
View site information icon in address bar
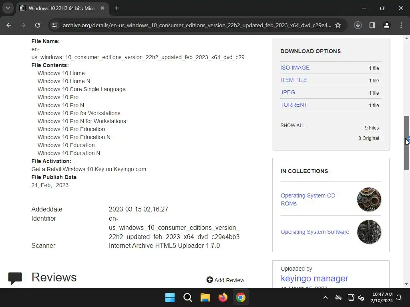[55, 25]
